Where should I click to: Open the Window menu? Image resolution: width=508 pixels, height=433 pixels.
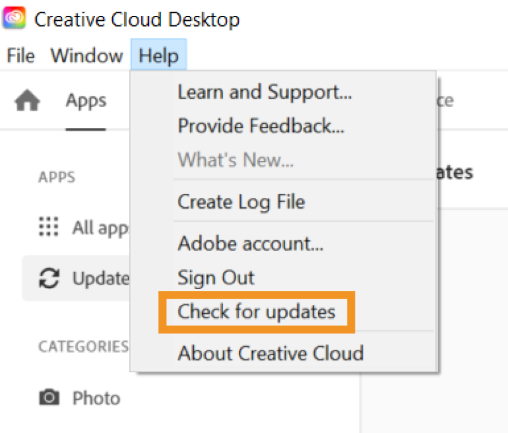(x=86, y=56)
